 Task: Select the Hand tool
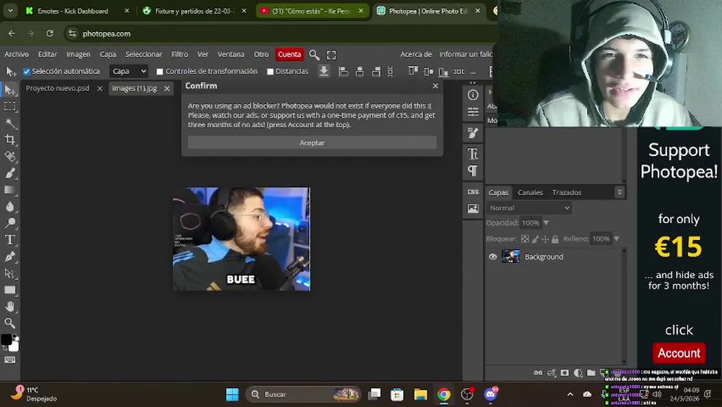(10, 306)
